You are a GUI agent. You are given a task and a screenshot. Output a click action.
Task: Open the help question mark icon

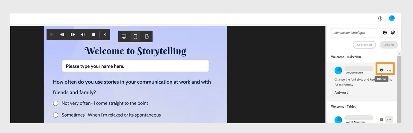coord(380,18)
